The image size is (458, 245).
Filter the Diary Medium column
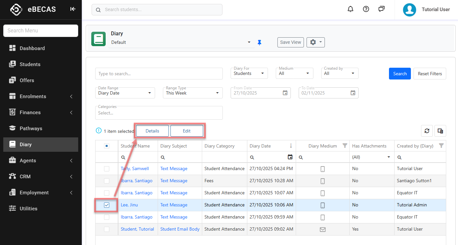click(x=345, y=146)
